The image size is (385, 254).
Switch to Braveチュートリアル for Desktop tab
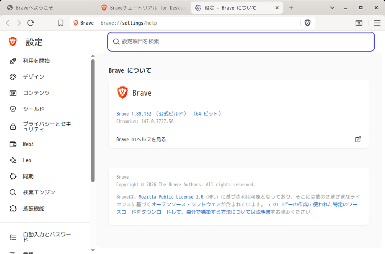tap(143, 8)
